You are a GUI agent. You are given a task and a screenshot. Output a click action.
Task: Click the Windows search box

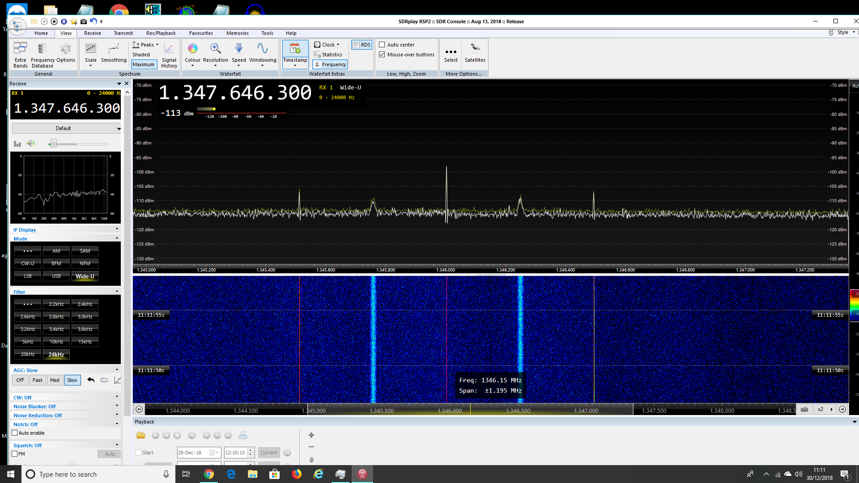click(98, 474)
